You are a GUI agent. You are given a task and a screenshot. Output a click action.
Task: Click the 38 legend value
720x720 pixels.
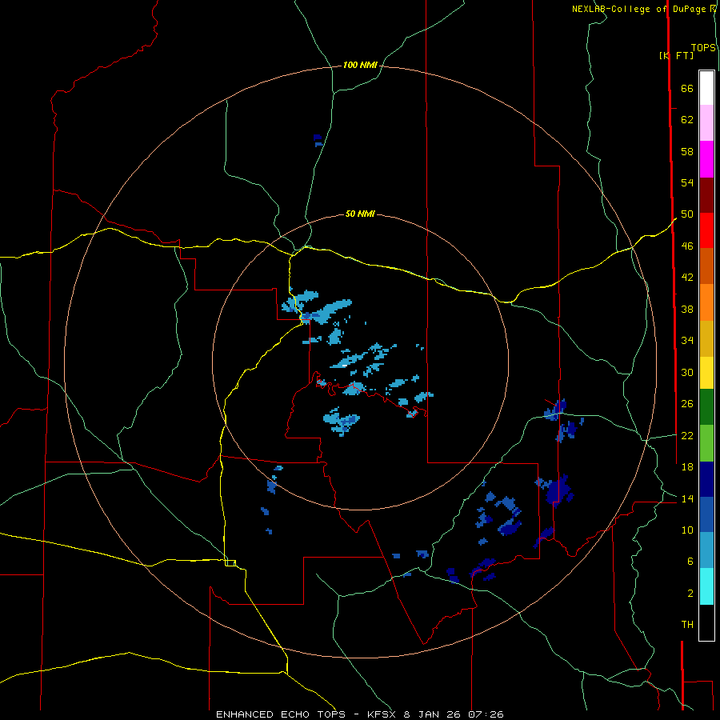pyautogui.click(x=687, y=309)
